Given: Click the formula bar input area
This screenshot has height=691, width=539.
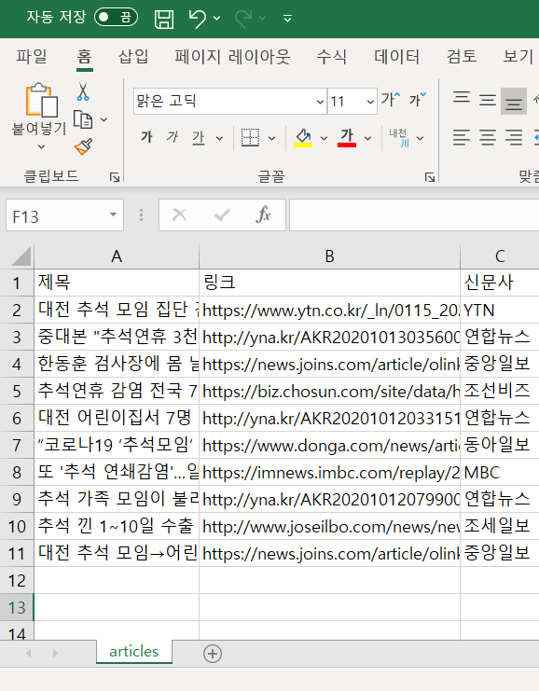Looking at the screenshot, I should tap(414, 215).
